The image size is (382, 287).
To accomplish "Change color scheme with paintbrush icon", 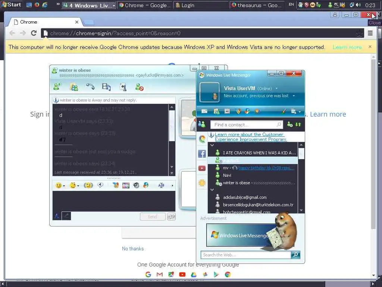I will pyautogui.click(x=284, y=111).
